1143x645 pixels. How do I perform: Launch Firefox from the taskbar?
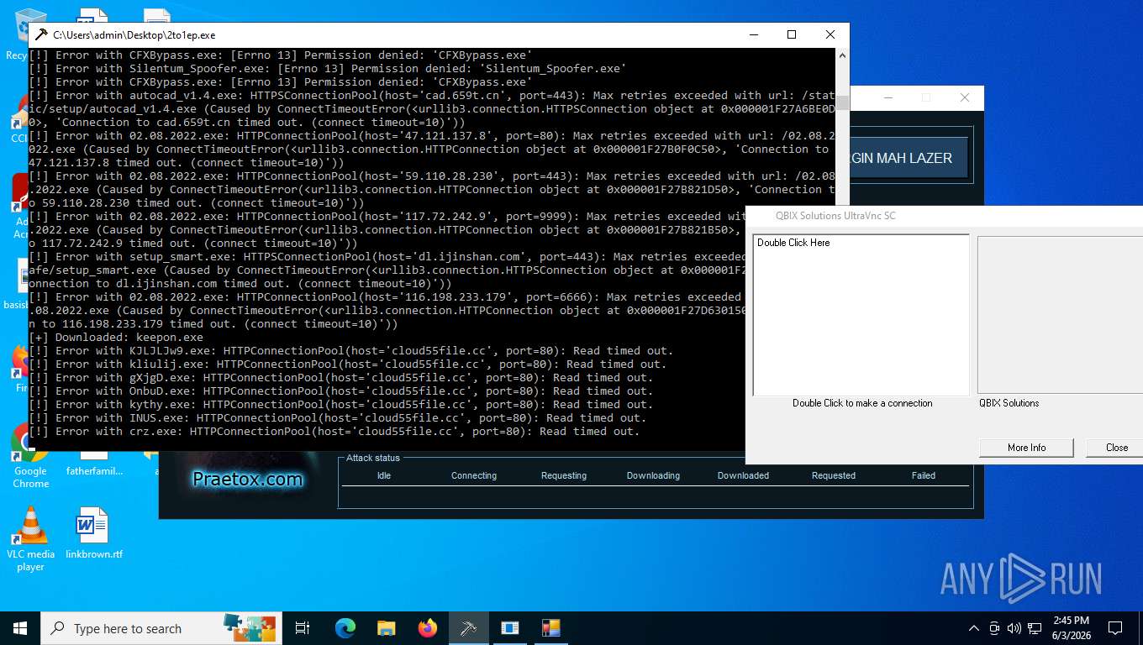coord(427,628)
